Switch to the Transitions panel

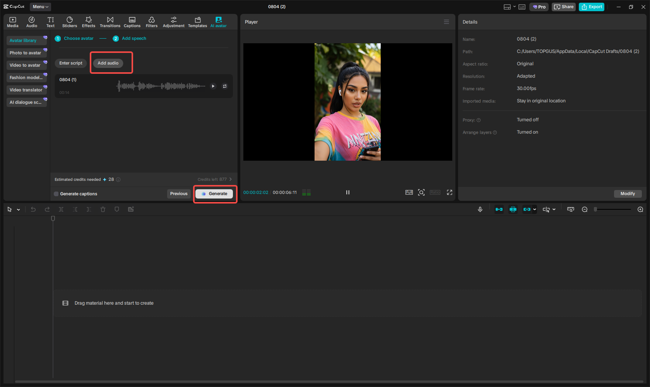[110, 22]
